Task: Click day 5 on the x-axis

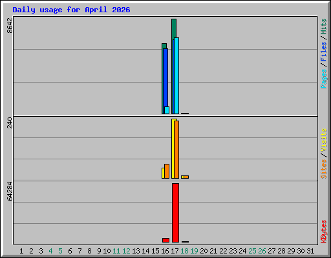Action: point(60,251)
